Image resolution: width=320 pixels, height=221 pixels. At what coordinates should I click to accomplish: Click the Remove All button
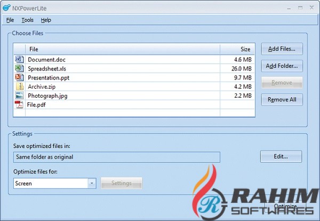(x=282, y=99)
